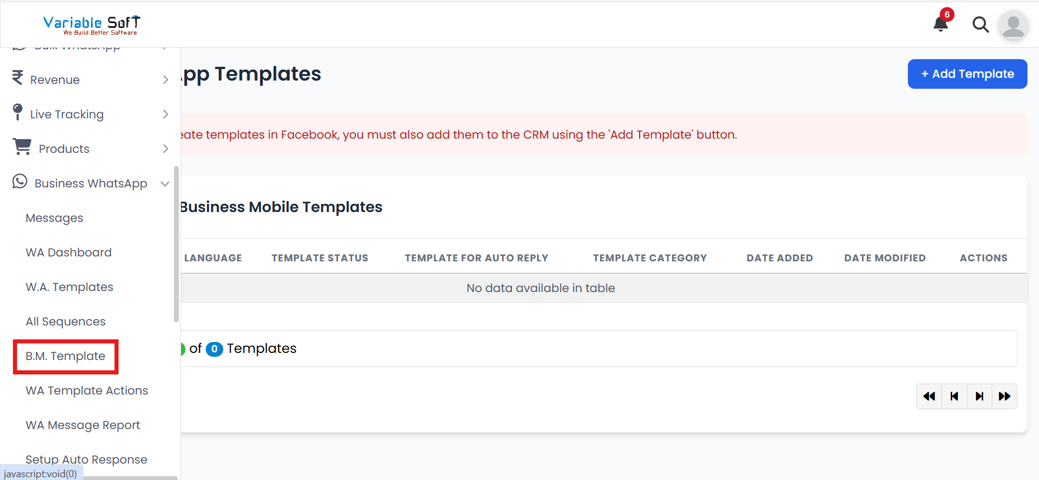Click the Business WhatsApp icon
1039x480 pixels.
tap(20, 181)
